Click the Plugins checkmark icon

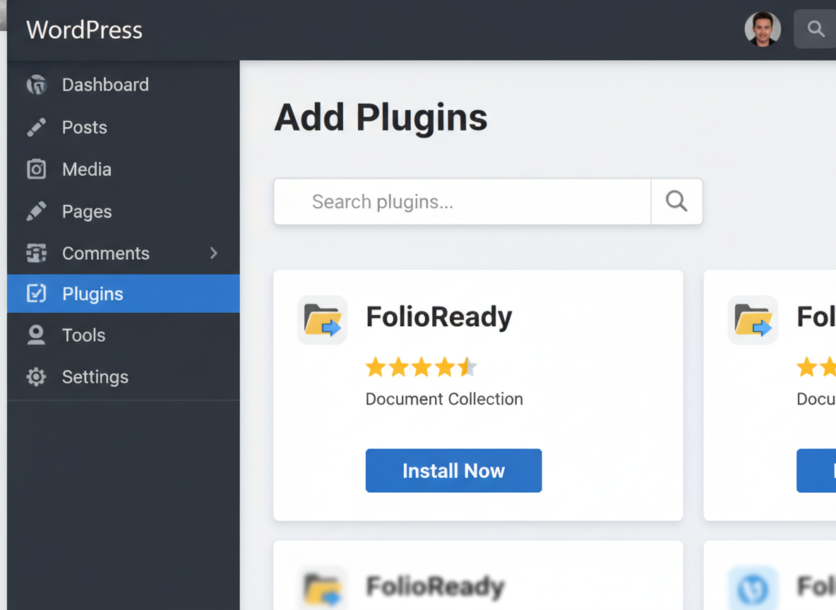(36, 293)
